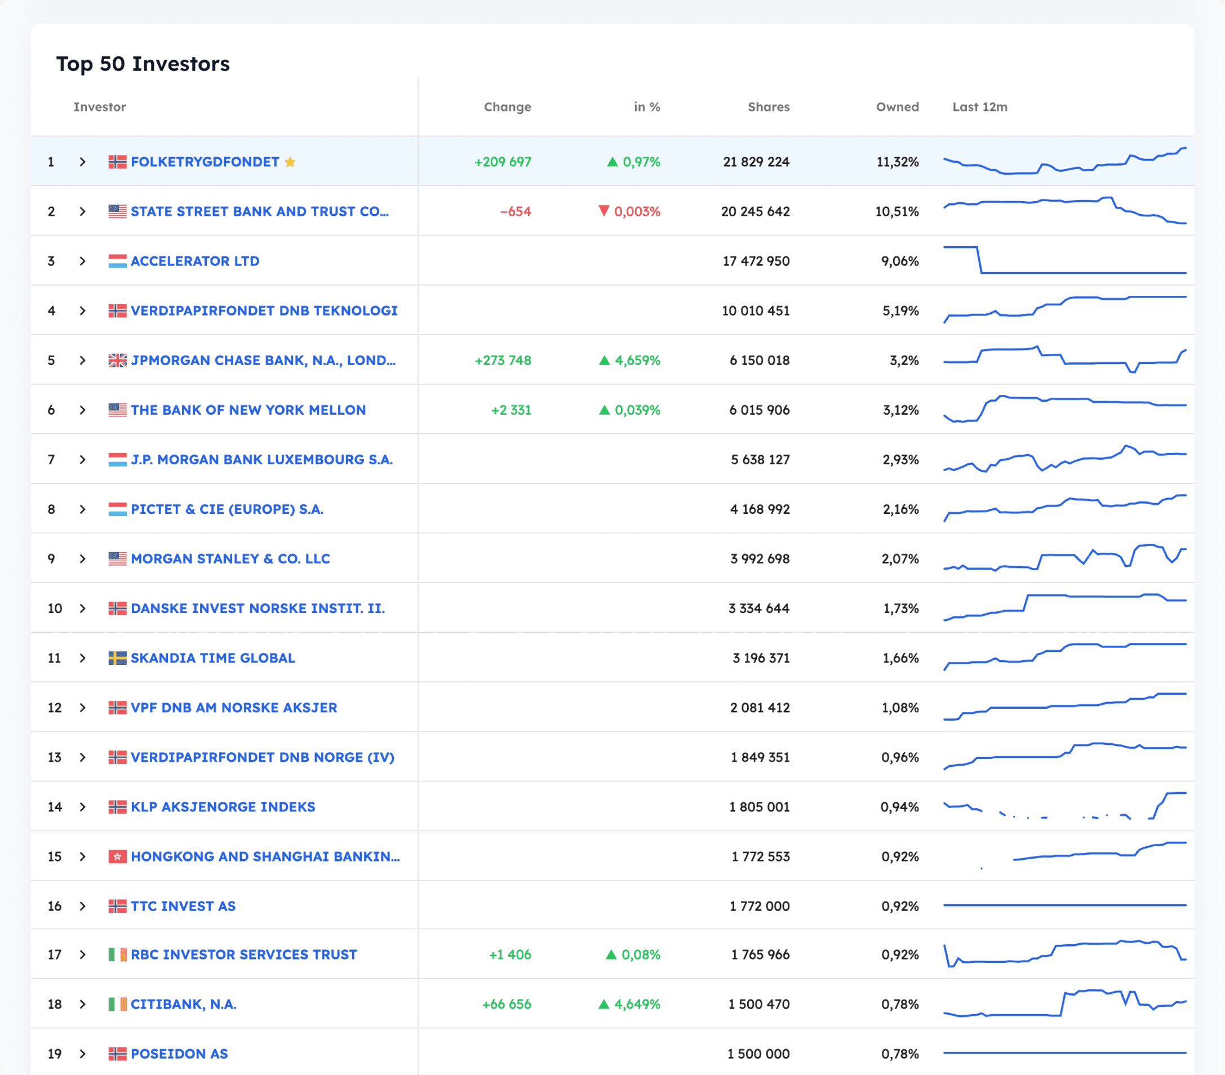The image size is (1225, 1075).
Task: Expand the J.P. MORGAN BANK LUXEMBOURG chevron
Action: coord(83,460)
